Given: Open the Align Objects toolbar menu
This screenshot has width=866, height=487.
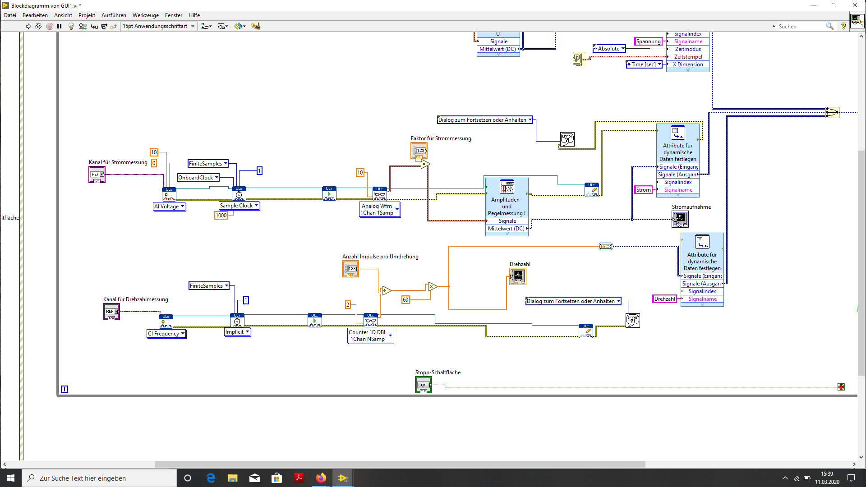Looking at the screenshot, I should coord(206,26).
